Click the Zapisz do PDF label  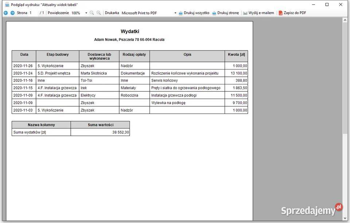(x=295, y=13)
